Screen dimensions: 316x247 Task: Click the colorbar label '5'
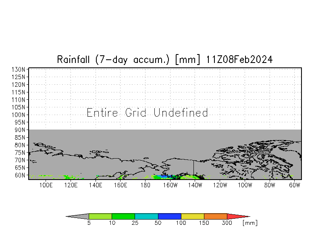pyautogui.click(x=89, y=223)
